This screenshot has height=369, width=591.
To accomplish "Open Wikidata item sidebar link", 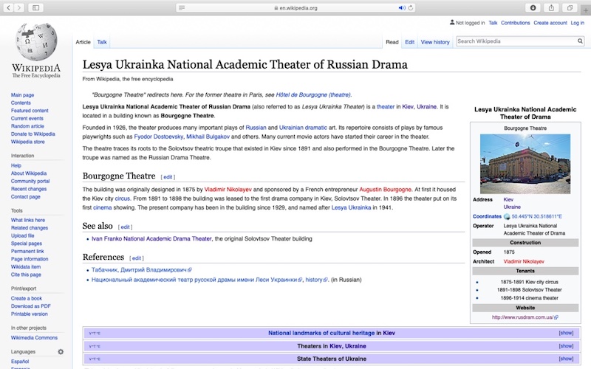I will (x=26, y=267).
